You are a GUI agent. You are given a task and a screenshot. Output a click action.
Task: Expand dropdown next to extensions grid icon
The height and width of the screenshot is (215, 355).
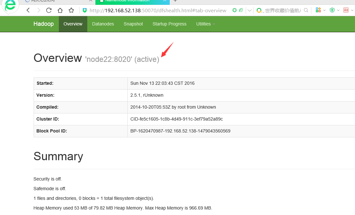pos(324,10)
